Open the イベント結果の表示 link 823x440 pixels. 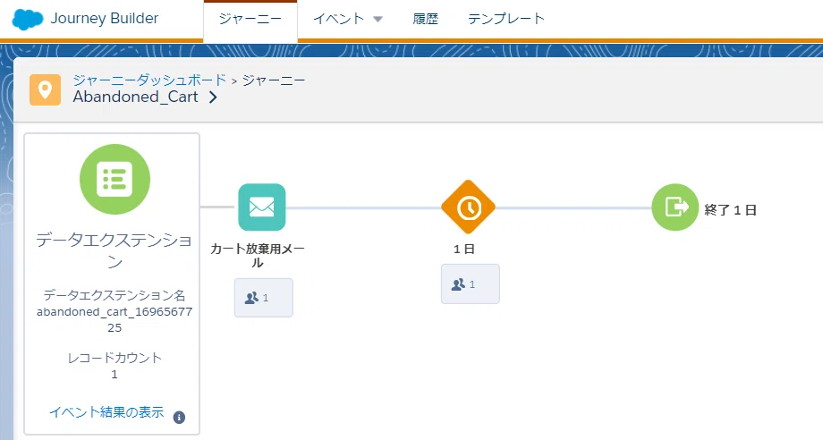click(106, 412)
